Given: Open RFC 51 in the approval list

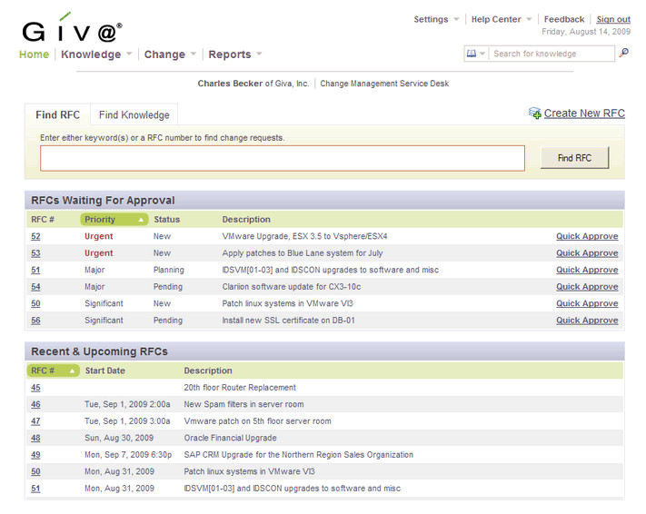Looking at the screenshot, I should pyautogui.click(x=35, y=271).
